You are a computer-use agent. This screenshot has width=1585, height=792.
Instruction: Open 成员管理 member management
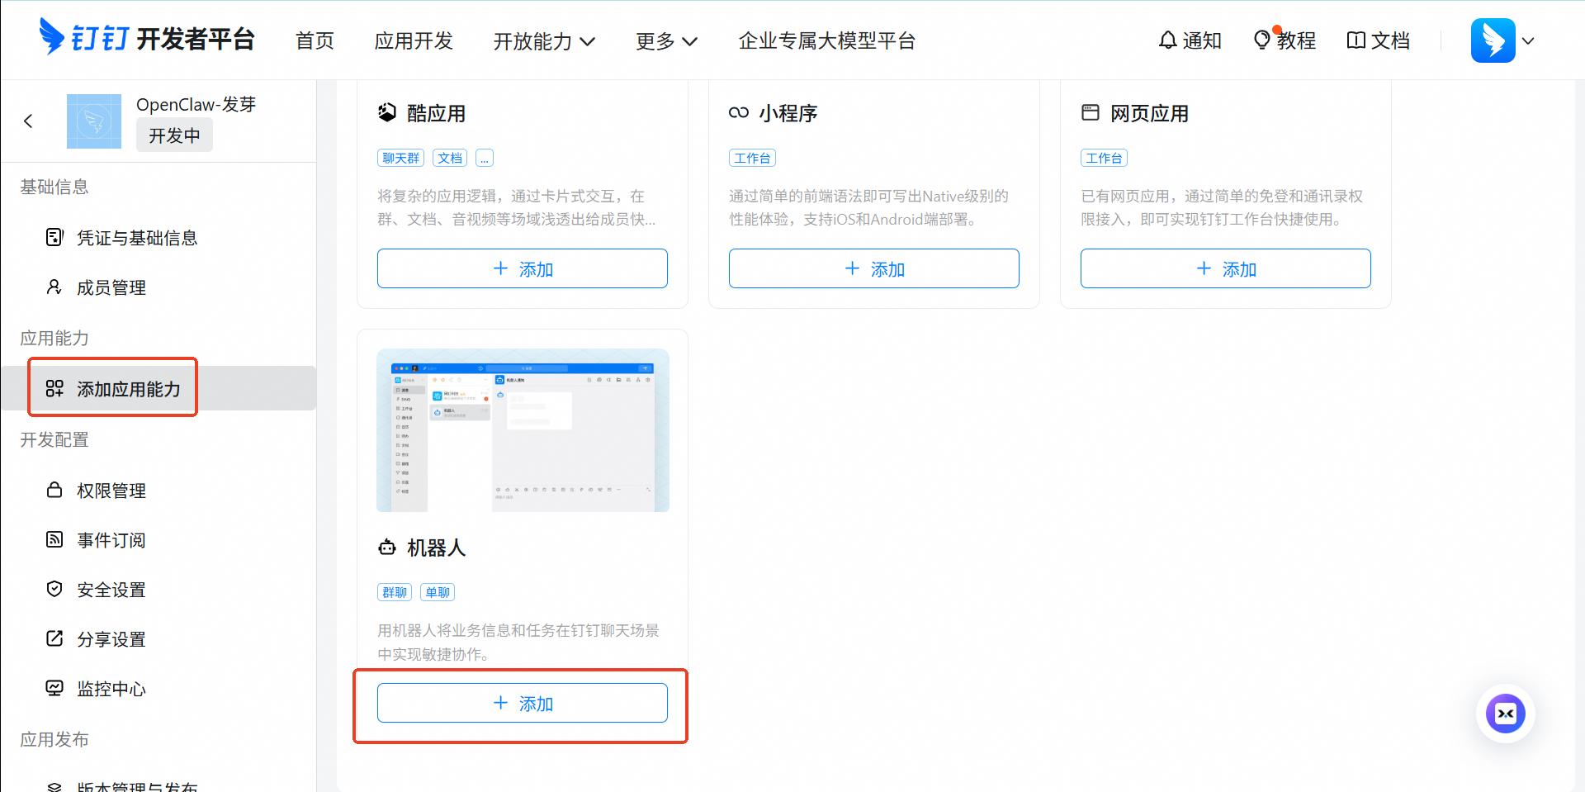111,287
